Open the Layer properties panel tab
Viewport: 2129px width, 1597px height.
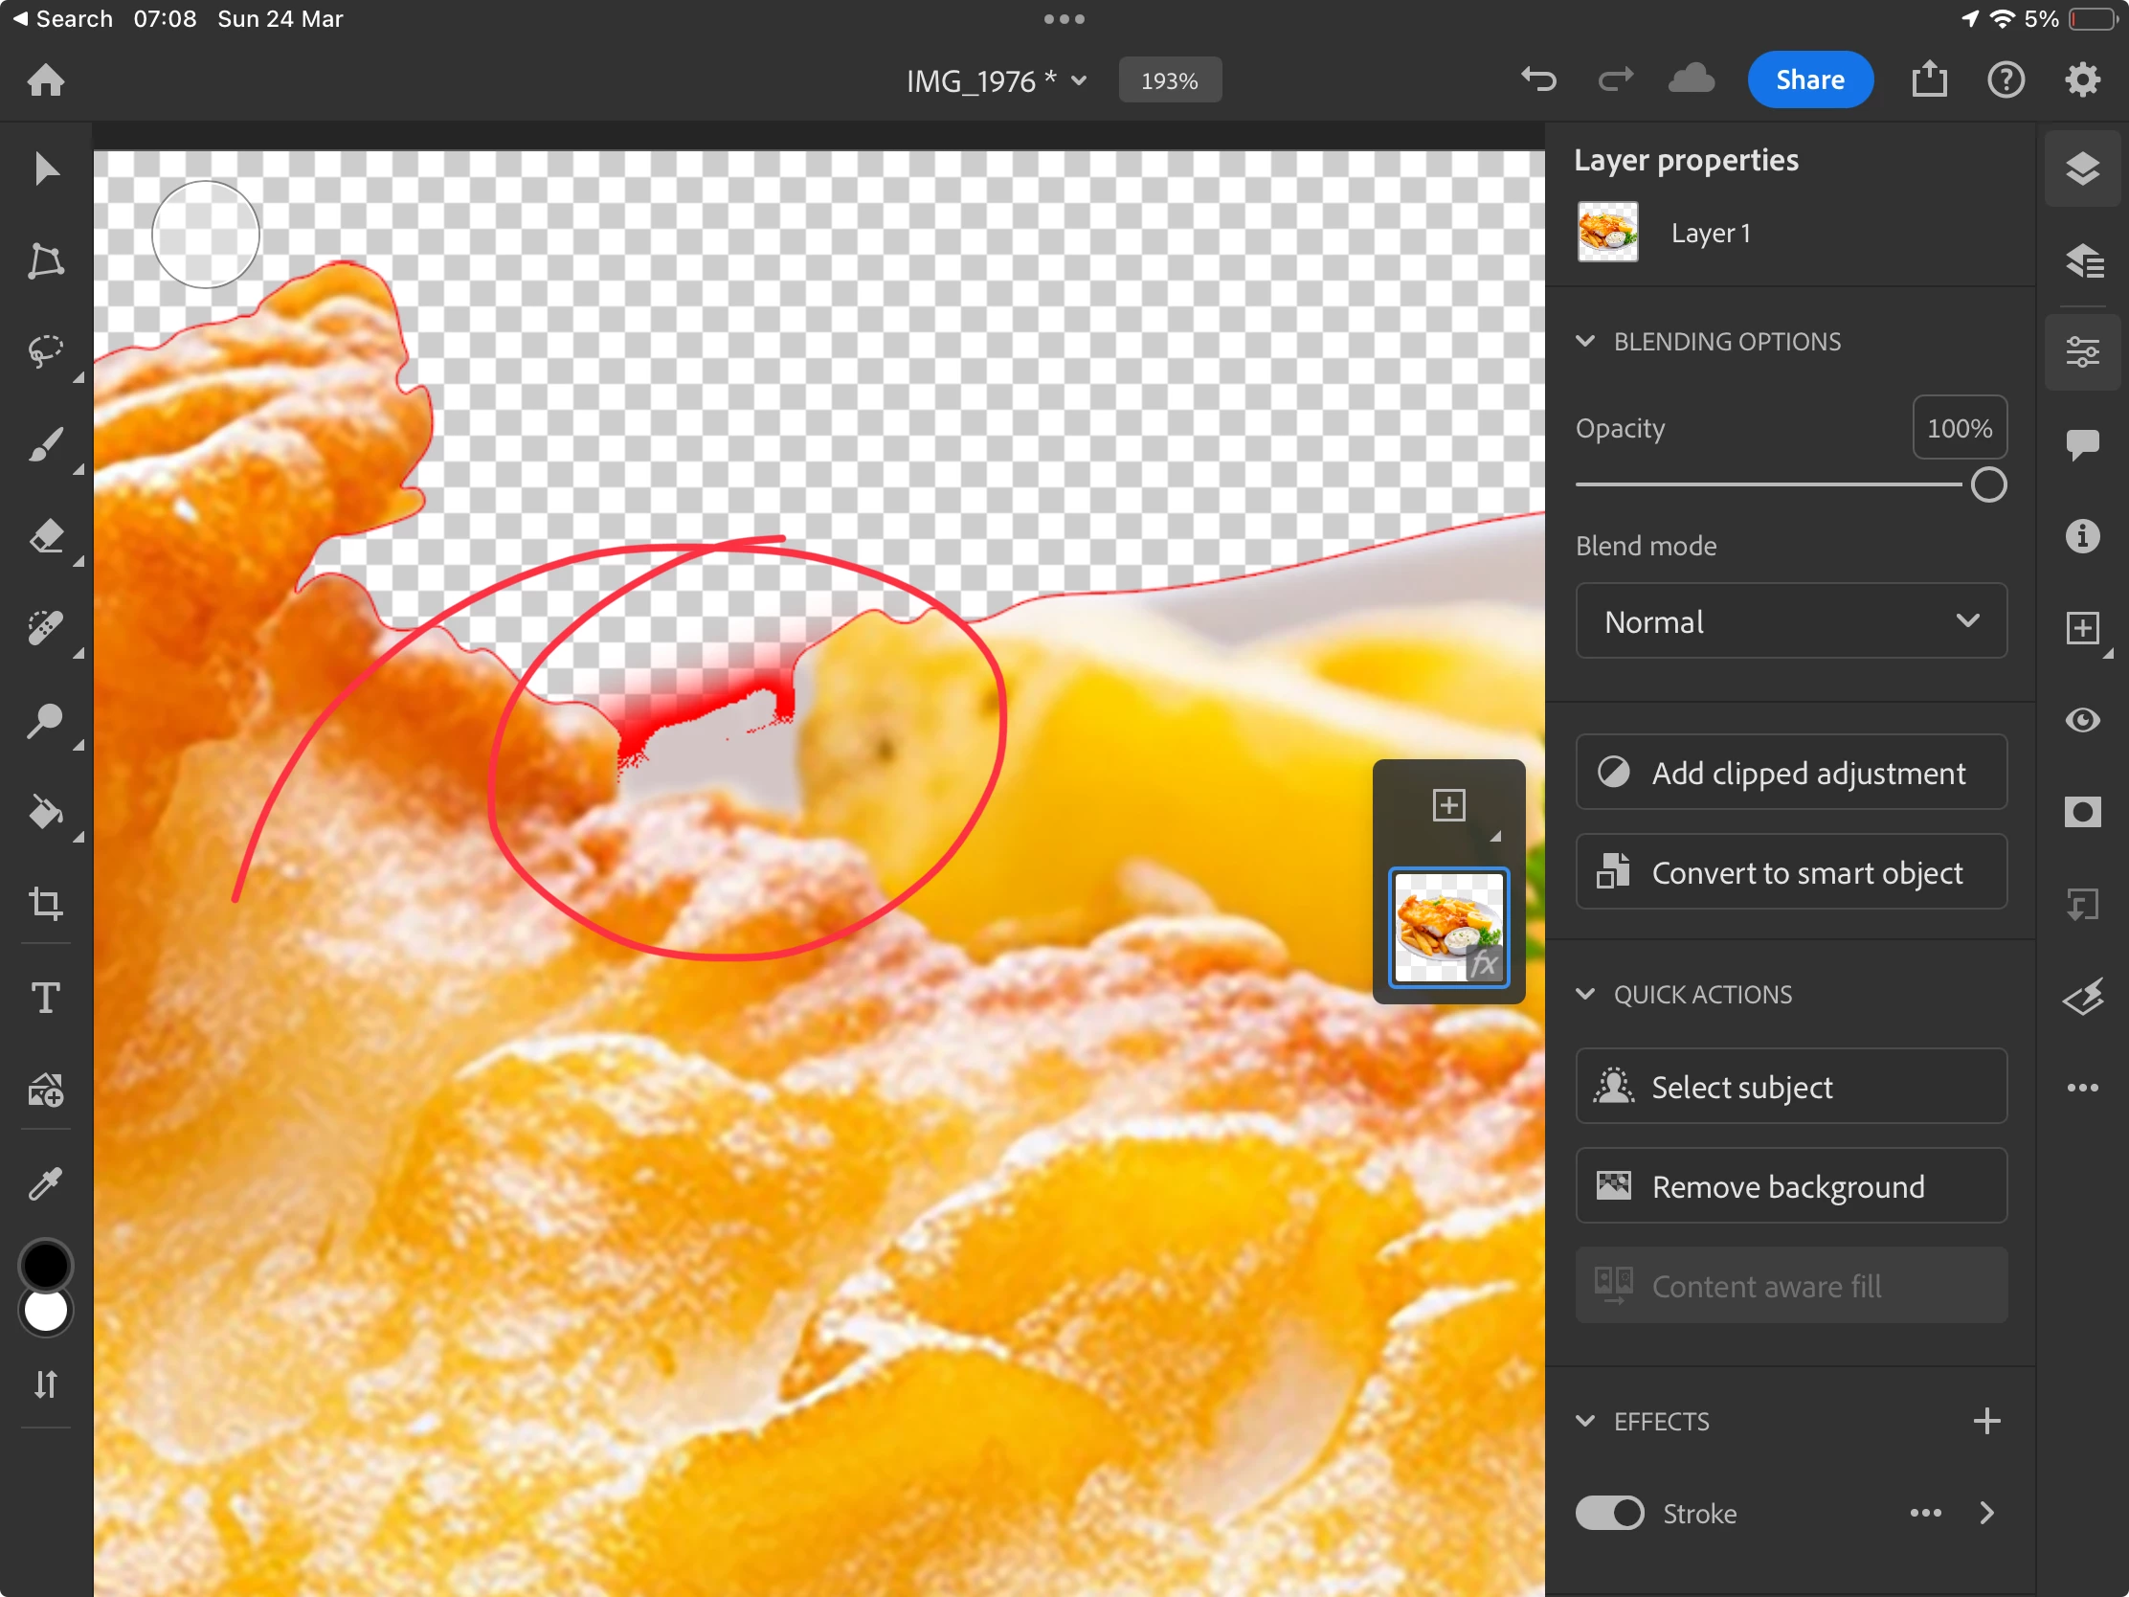tap(2082, 351)
